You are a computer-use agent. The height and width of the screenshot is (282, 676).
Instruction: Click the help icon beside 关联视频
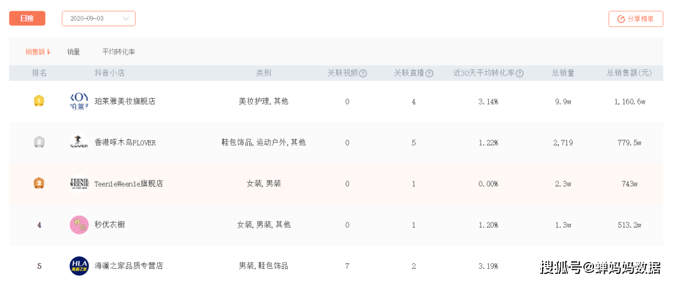(363, 73)
